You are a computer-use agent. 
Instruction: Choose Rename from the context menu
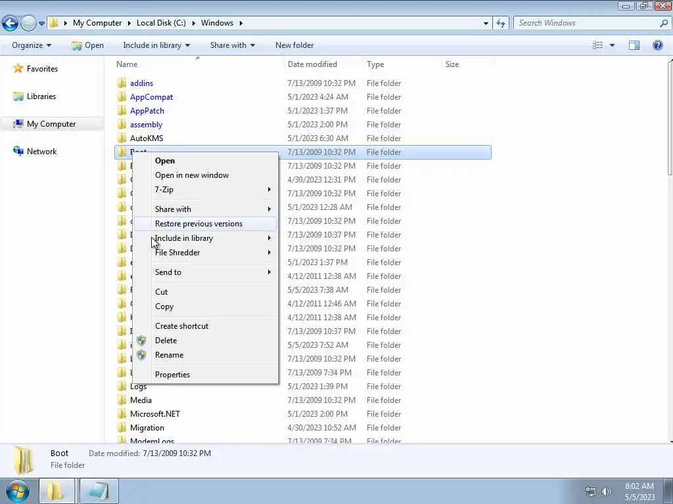click(205, 355)
